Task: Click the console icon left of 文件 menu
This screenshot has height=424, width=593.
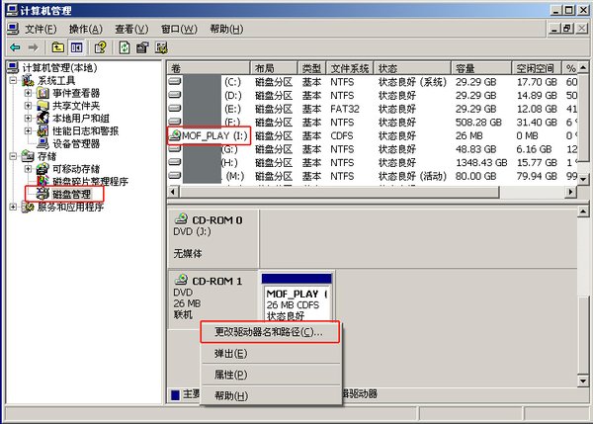Action: coord(13,29)
